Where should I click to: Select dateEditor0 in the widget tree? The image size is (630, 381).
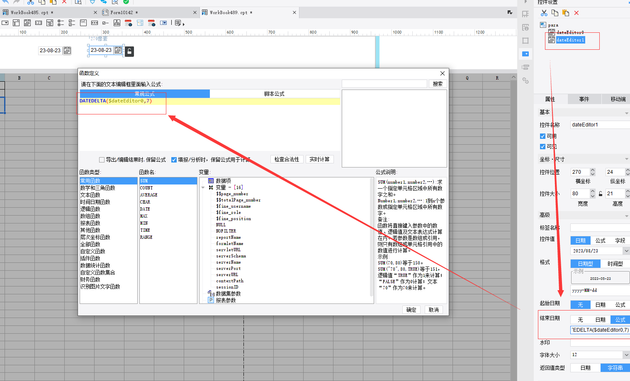coord(570,32)
